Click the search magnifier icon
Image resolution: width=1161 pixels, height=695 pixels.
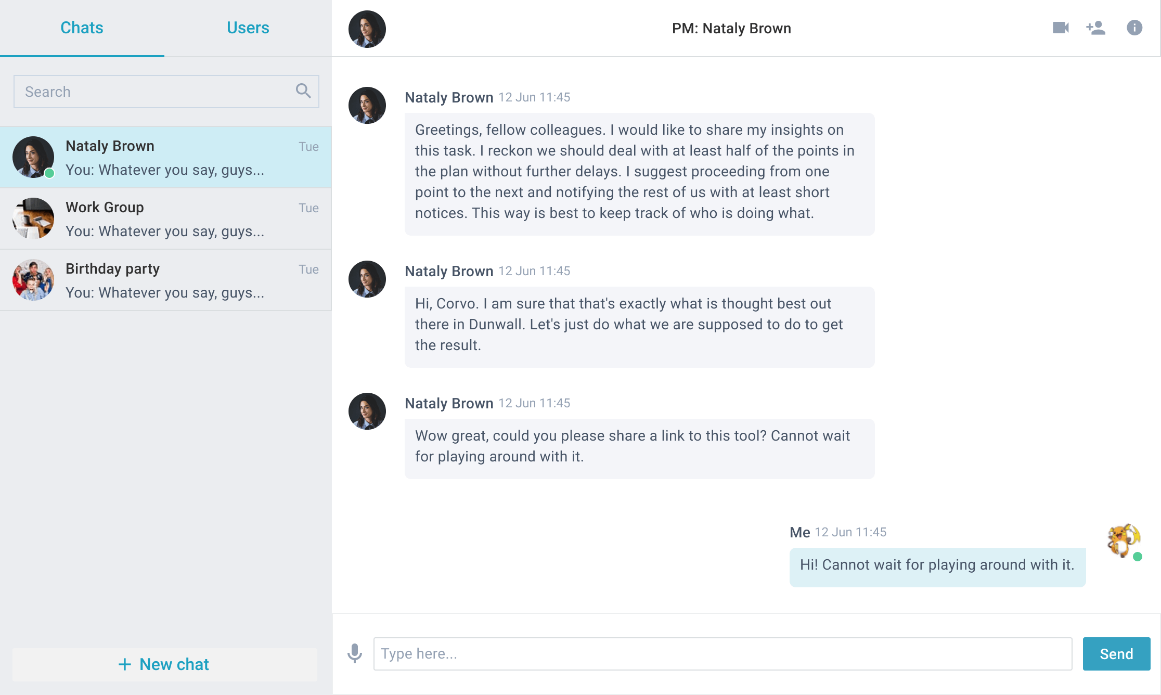(303, 91)
